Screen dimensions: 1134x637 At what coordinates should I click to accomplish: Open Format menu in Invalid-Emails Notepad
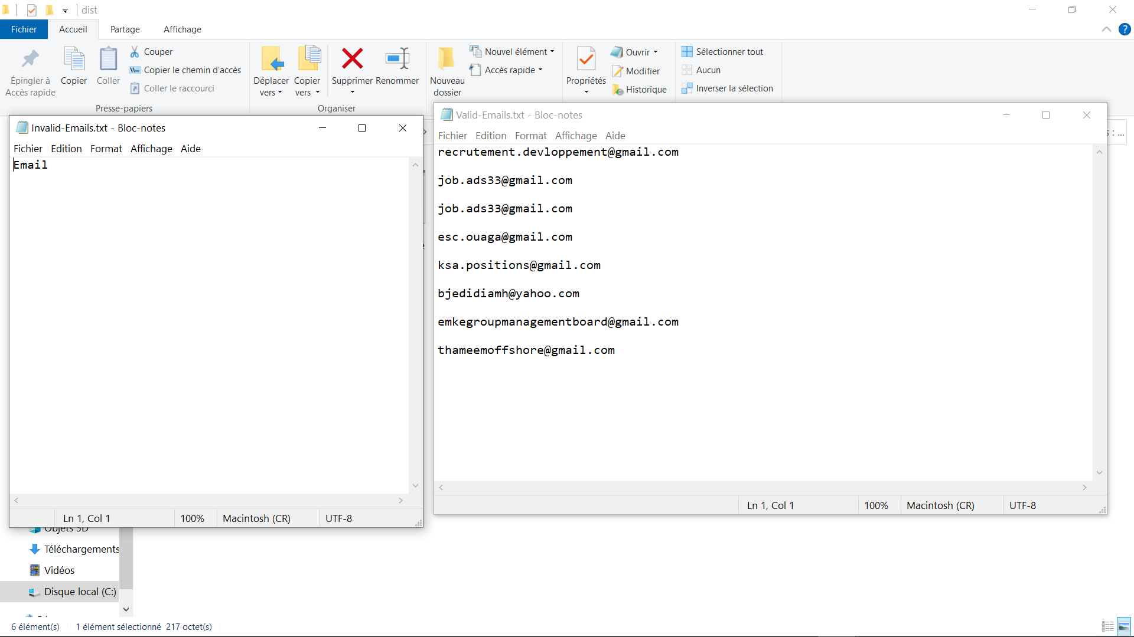pyautogui.click(x=106, y=149)
